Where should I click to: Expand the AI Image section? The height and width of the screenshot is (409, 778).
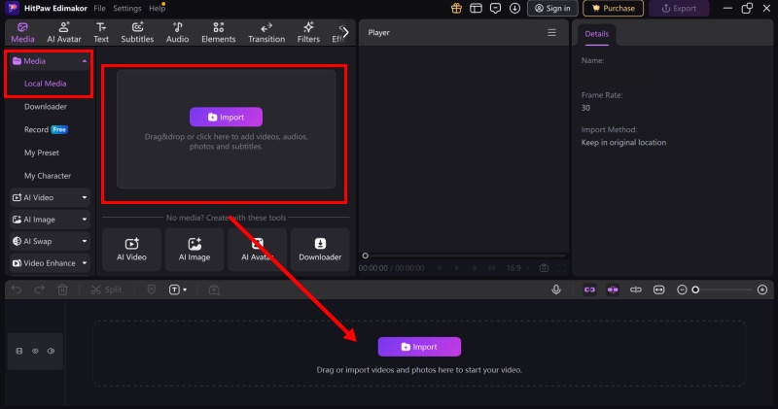(x=50, y=220)
